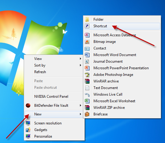The width and height of the screenshot is (165, 143).
Task: Create a Microsoft PowerPoint Presentation
Action: [122, 68]
